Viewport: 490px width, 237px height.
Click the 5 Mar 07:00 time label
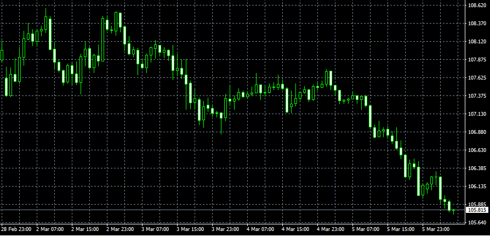[x=366, y=229]
